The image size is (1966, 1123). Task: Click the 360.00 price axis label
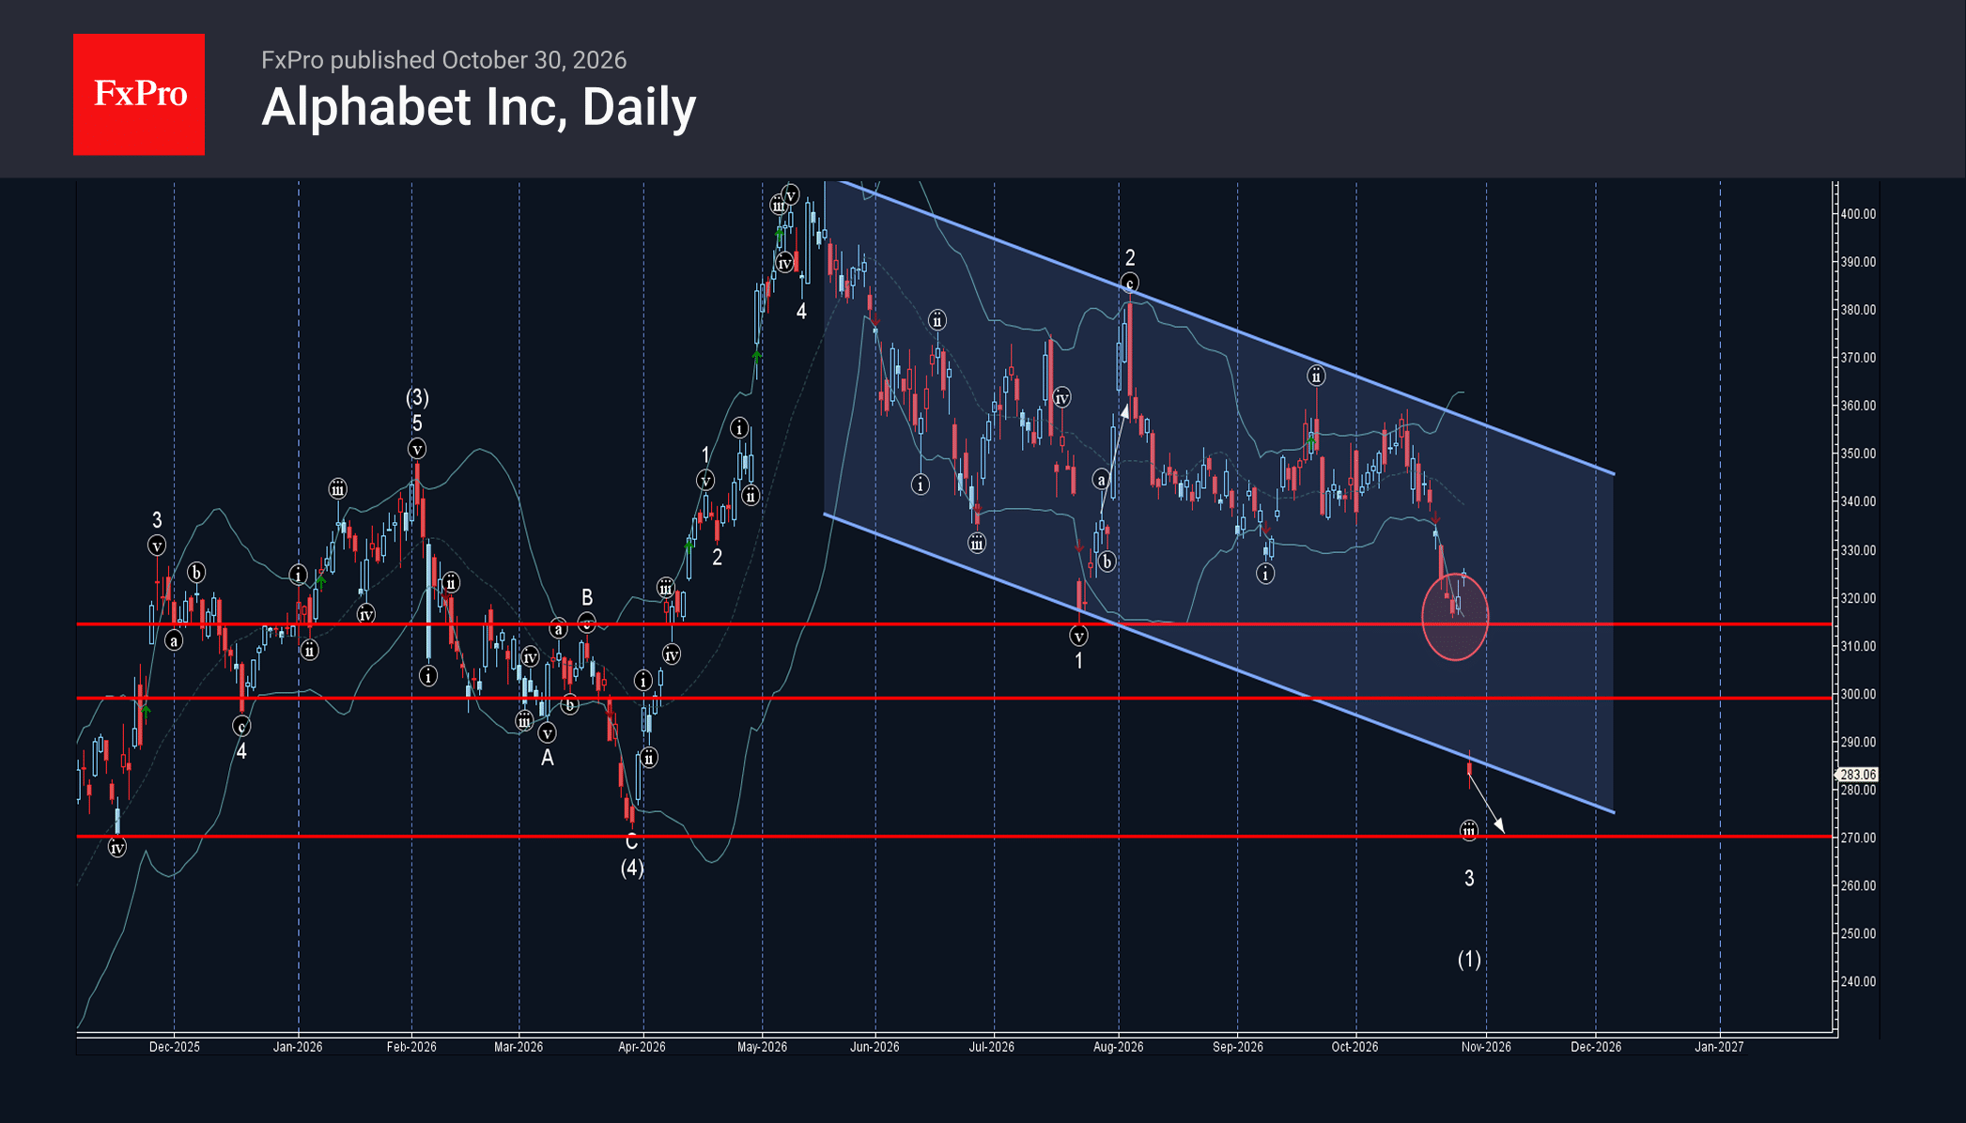tap(1858, 406)
